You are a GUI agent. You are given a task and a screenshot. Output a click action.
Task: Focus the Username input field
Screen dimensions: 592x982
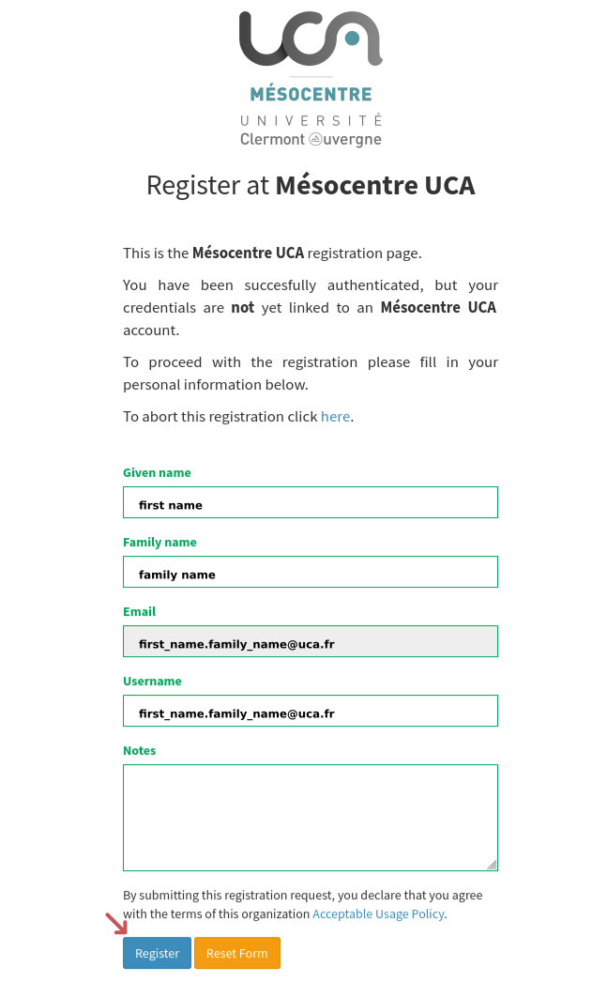(x=310, y=711)
